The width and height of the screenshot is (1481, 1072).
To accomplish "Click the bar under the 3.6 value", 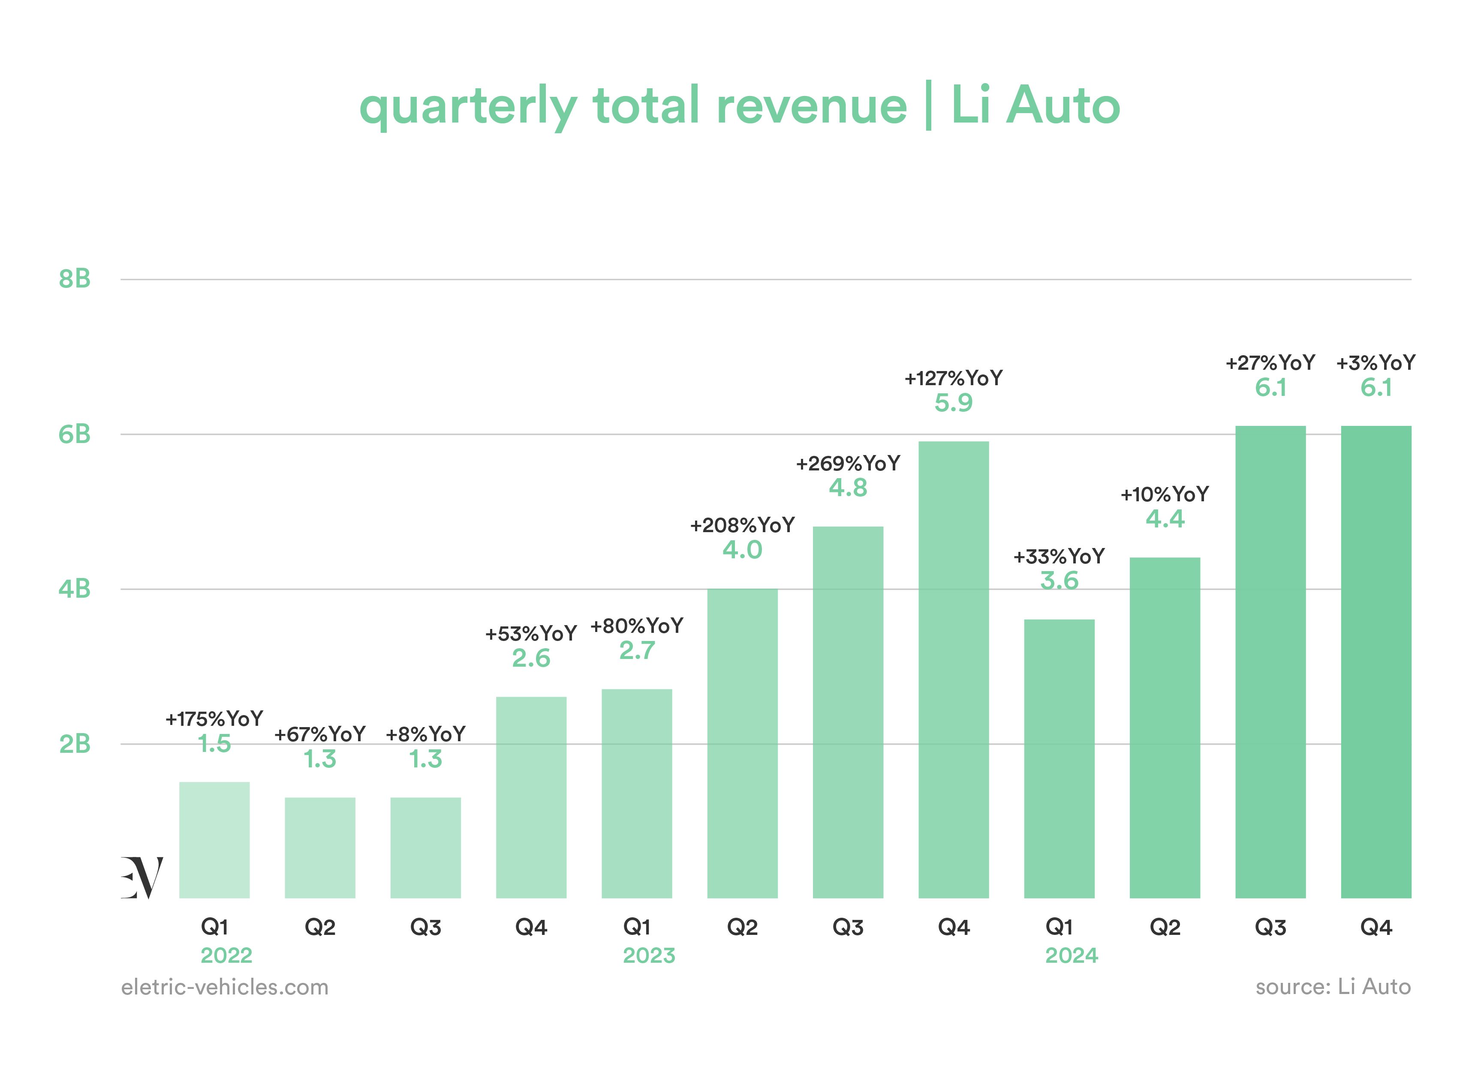I will [x=1059, y=759].
